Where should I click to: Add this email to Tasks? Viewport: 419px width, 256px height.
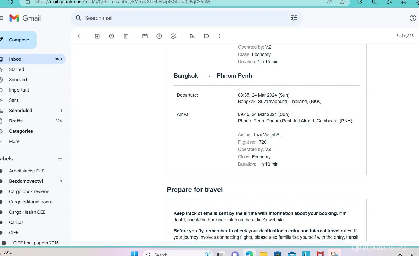[x=173, y=36]
